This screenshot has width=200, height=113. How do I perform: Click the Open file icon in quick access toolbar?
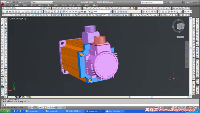pos(11,2)
